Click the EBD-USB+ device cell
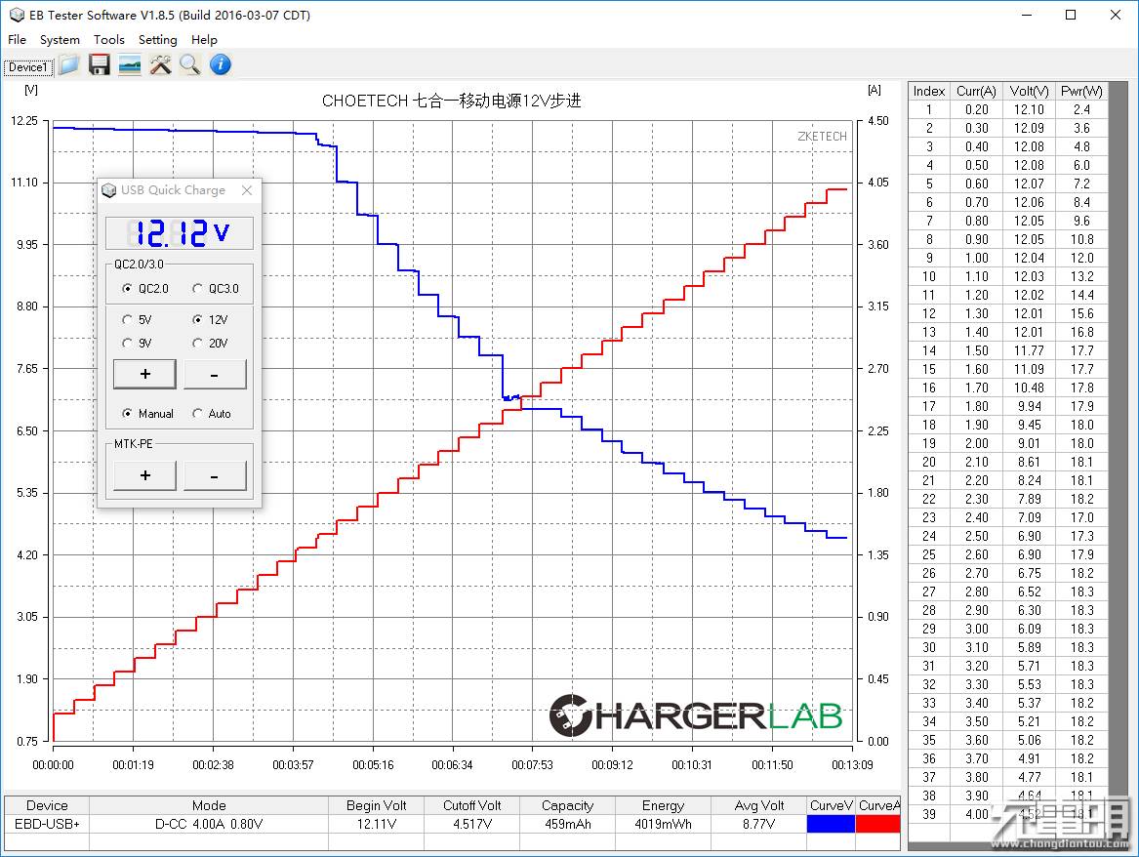 47,825
